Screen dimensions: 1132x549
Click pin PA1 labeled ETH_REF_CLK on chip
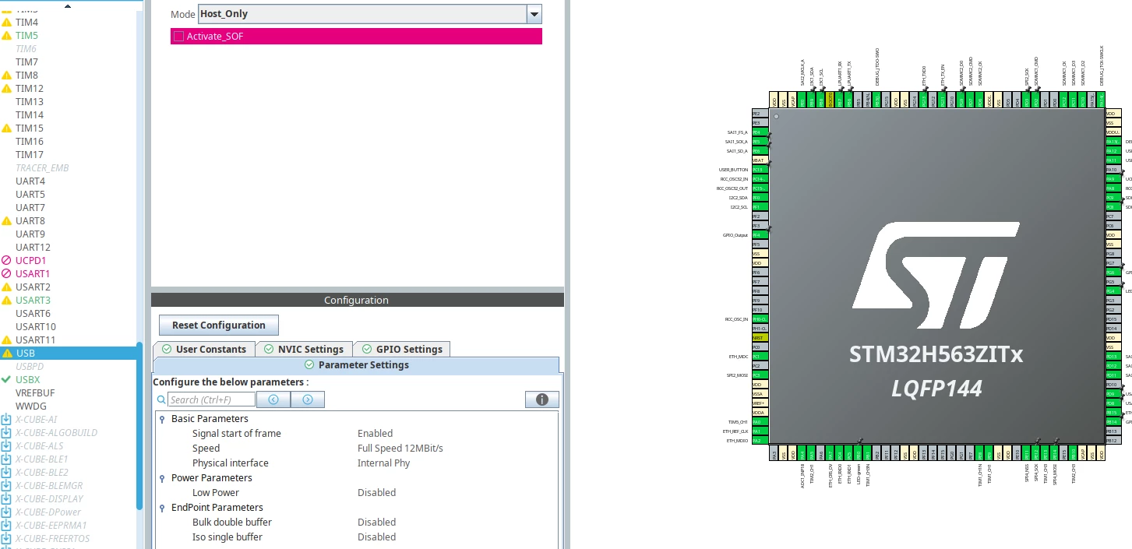(760, 431)
